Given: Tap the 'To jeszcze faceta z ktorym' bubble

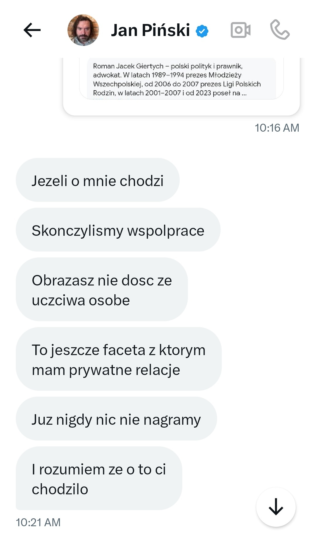Looking at the screenshot, I should pos(119,359).
